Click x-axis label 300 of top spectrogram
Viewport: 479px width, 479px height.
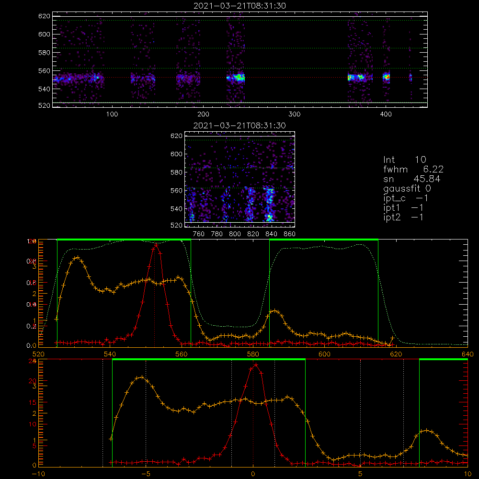[295, 114]
